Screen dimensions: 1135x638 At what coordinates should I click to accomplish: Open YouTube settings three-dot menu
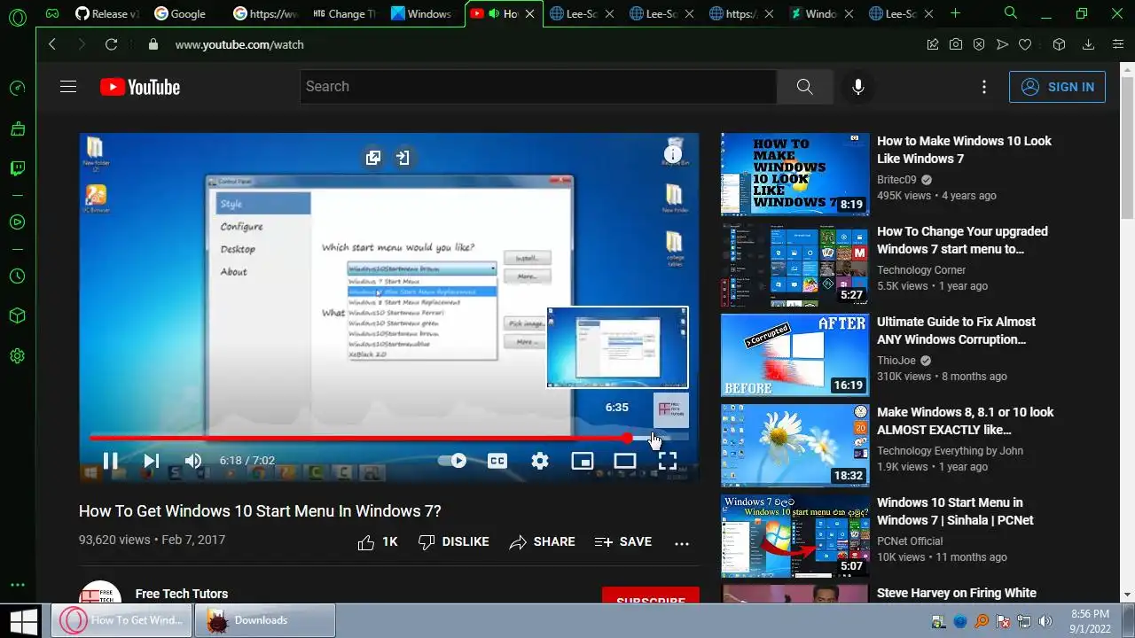(x=984, y=87)
